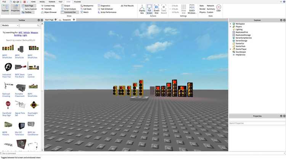Toggle the Properties panel button
The image size is (286, 160).
click(15, 9)
